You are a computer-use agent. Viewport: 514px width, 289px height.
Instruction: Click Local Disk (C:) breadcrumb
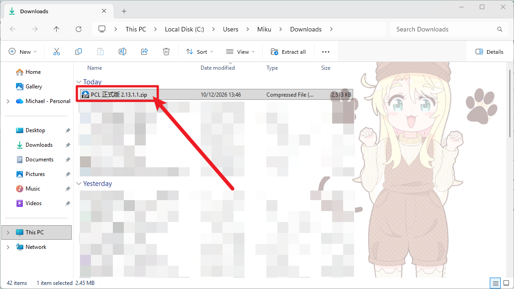184,29
